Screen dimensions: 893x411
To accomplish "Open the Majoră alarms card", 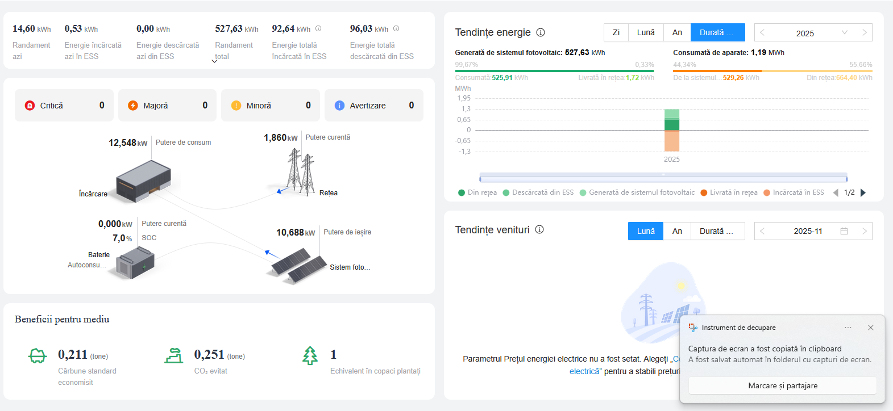I will (x=167, y=106).
